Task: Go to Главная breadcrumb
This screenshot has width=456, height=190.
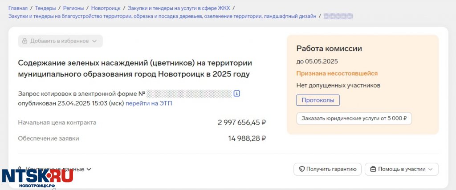Action: pos(18,8)
